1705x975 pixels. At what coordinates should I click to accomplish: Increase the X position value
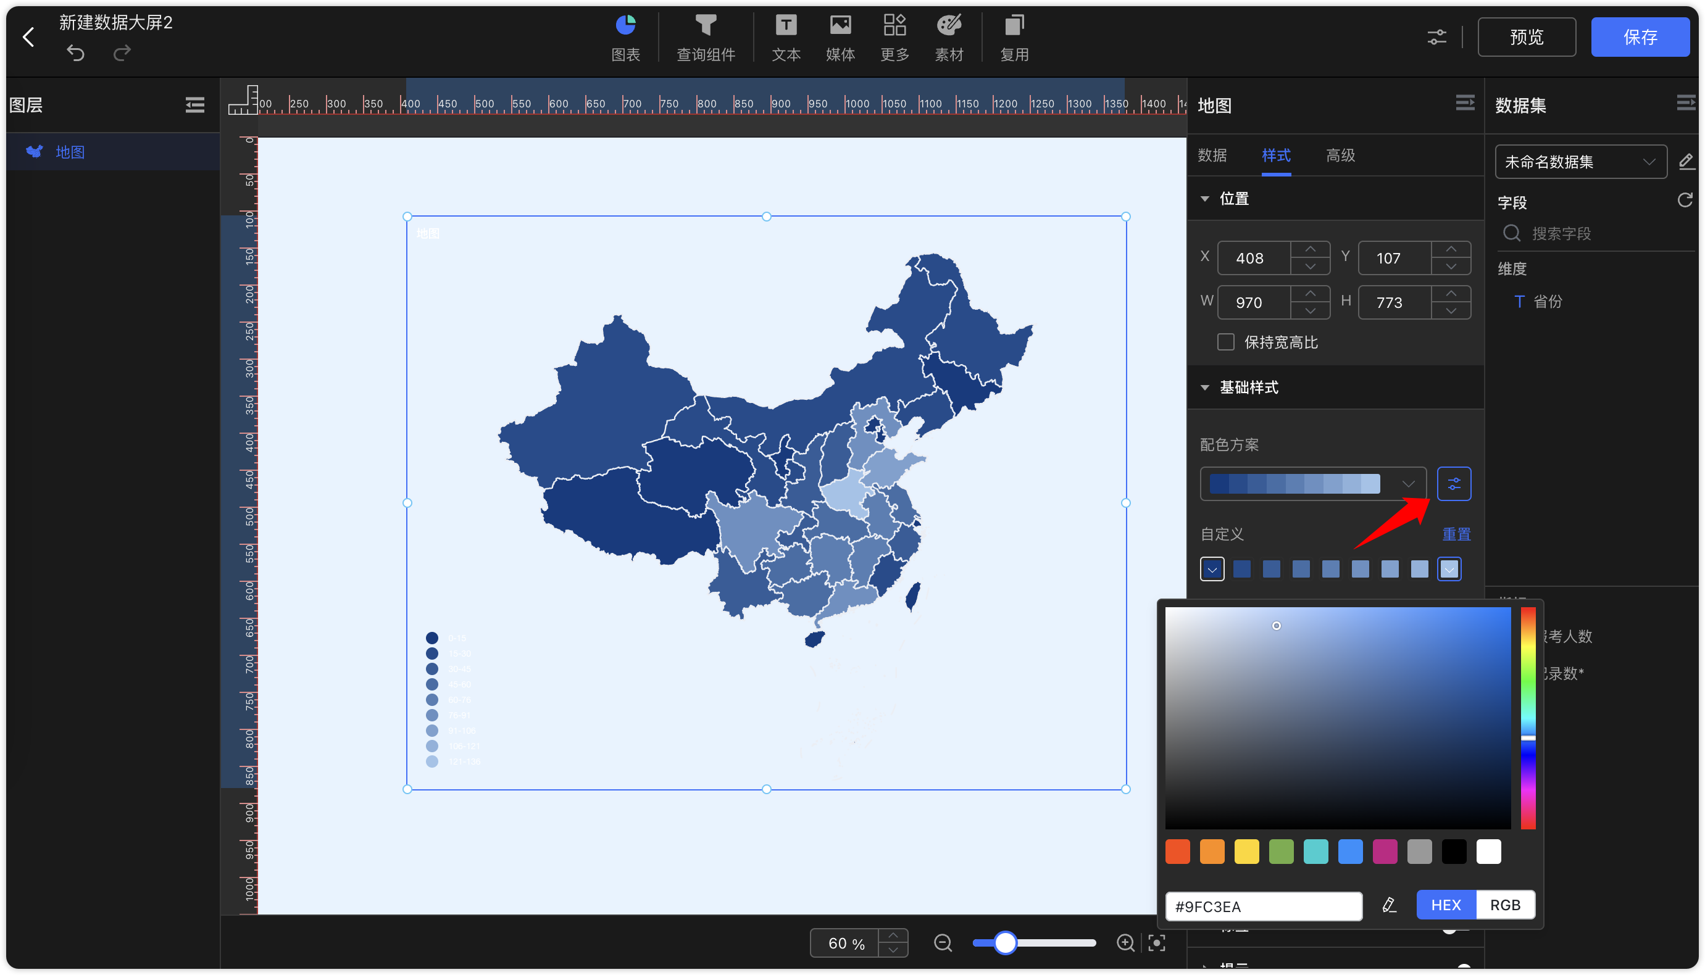[1311, 249]
